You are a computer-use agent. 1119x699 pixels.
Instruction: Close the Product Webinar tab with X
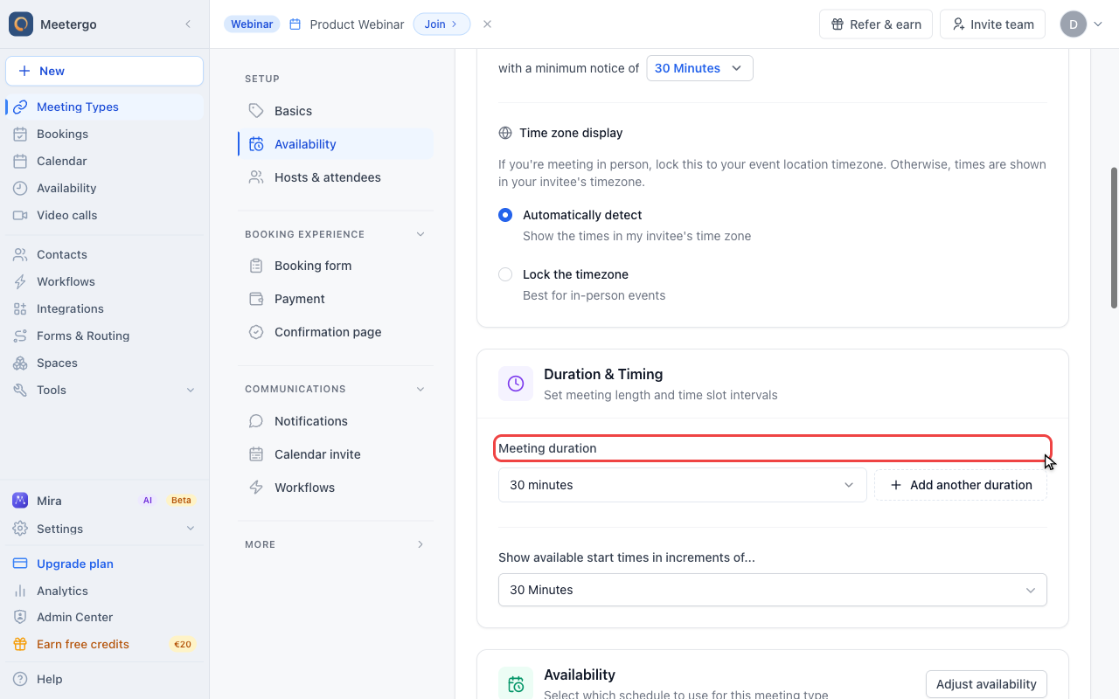coord(487,24)
